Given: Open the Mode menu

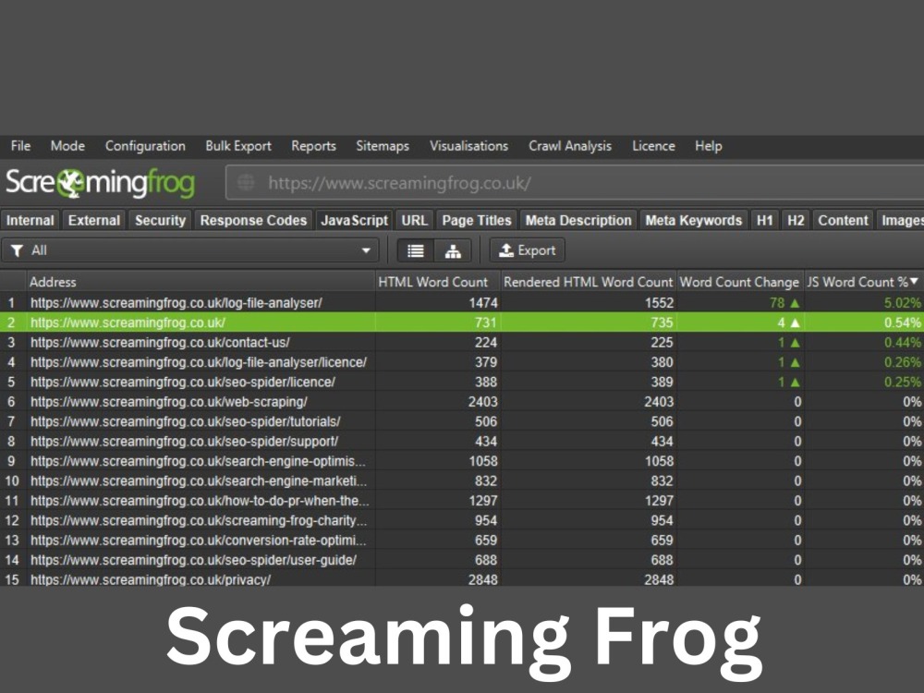Looking at the screenshot, I should click(x=67, y=146).
